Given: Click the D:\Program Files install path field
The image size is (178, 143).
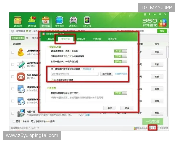Looking at the screenshot, I should click(74, 74).
